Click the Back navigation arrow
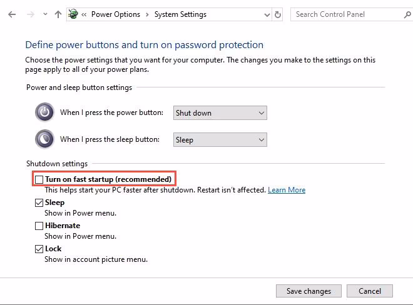 [12, 14]
